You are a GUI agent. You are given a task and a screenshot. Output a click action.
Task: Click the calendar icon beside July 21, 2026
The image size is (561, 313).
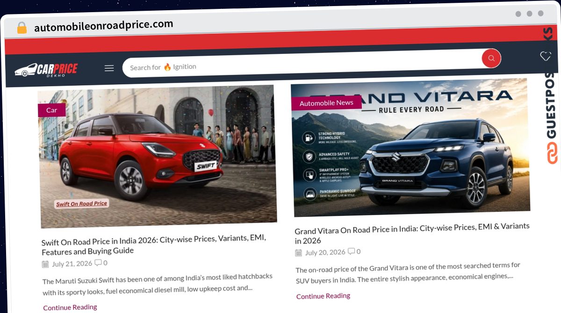45,264
